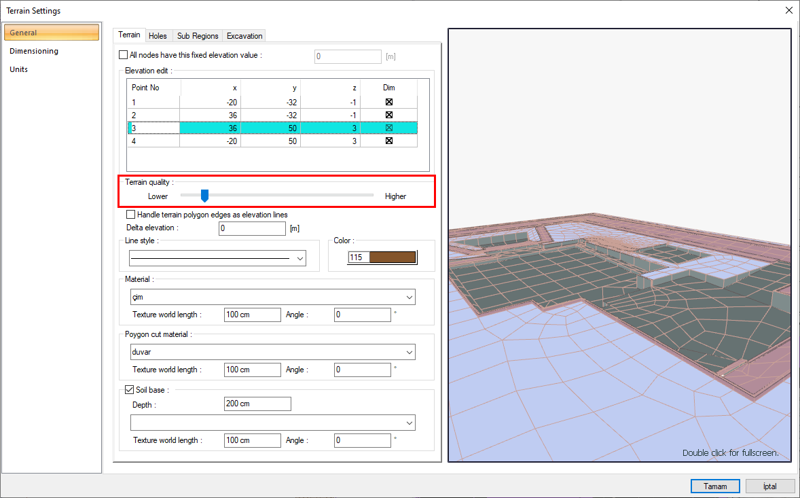Check Handle terrain polygon edges option
This screenshot has height=498, width=800.
click(x=131, y=215)
